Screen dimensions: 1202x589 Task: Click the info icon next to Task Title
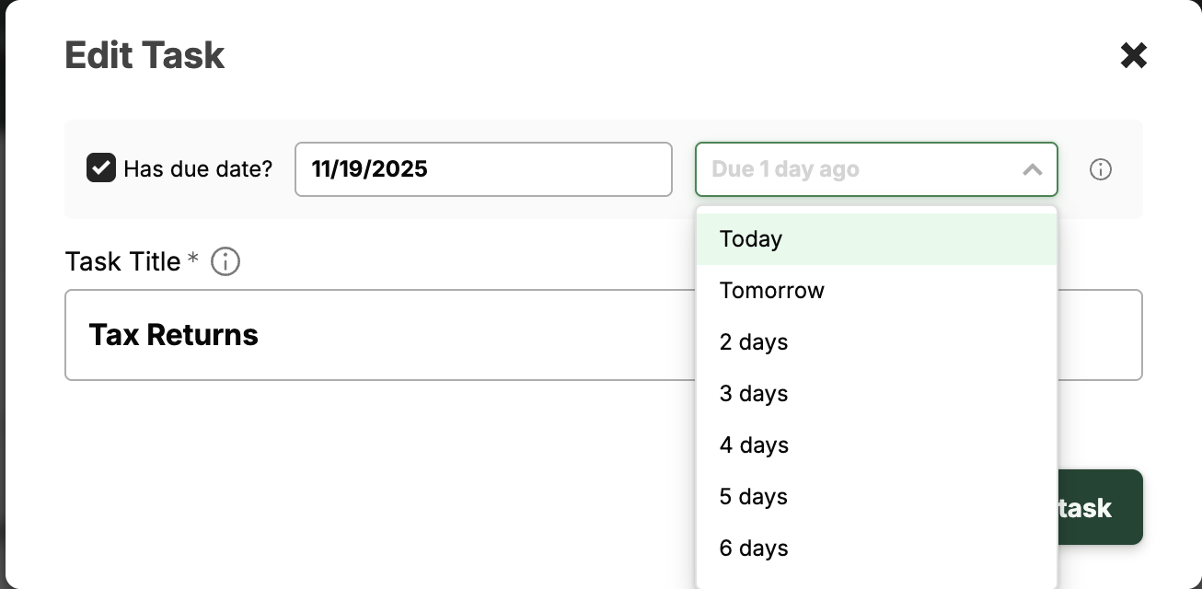[x=225, y=262]
